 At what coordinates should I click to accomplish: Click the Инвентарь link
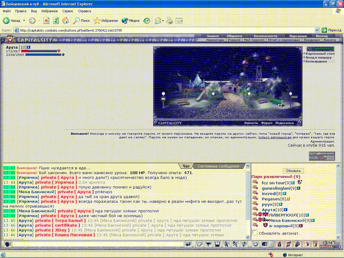215,40
